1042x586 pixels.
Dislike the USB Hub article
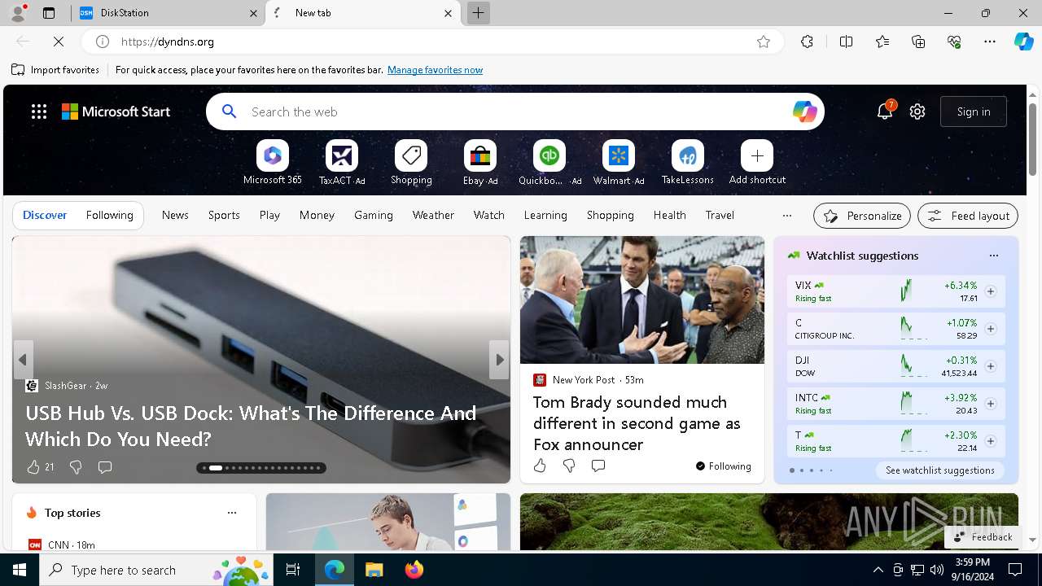pos(76,467)
